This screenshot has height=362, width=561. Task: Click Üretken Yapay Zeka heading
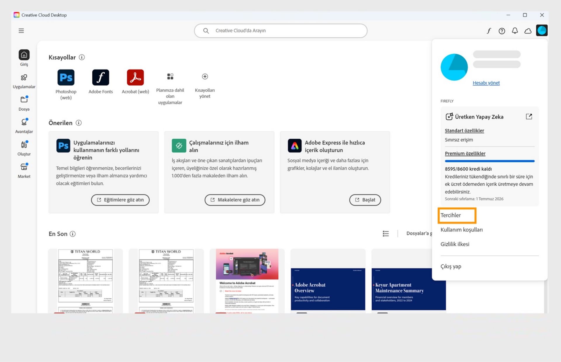[479, 117]
